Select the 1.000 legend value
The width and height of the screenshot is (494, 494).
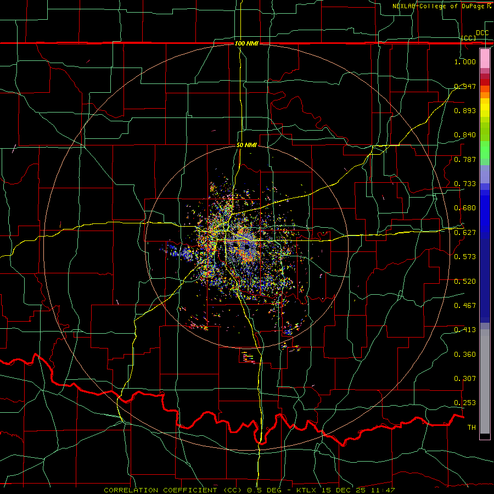pyautogui.click(x=465, y=61)
